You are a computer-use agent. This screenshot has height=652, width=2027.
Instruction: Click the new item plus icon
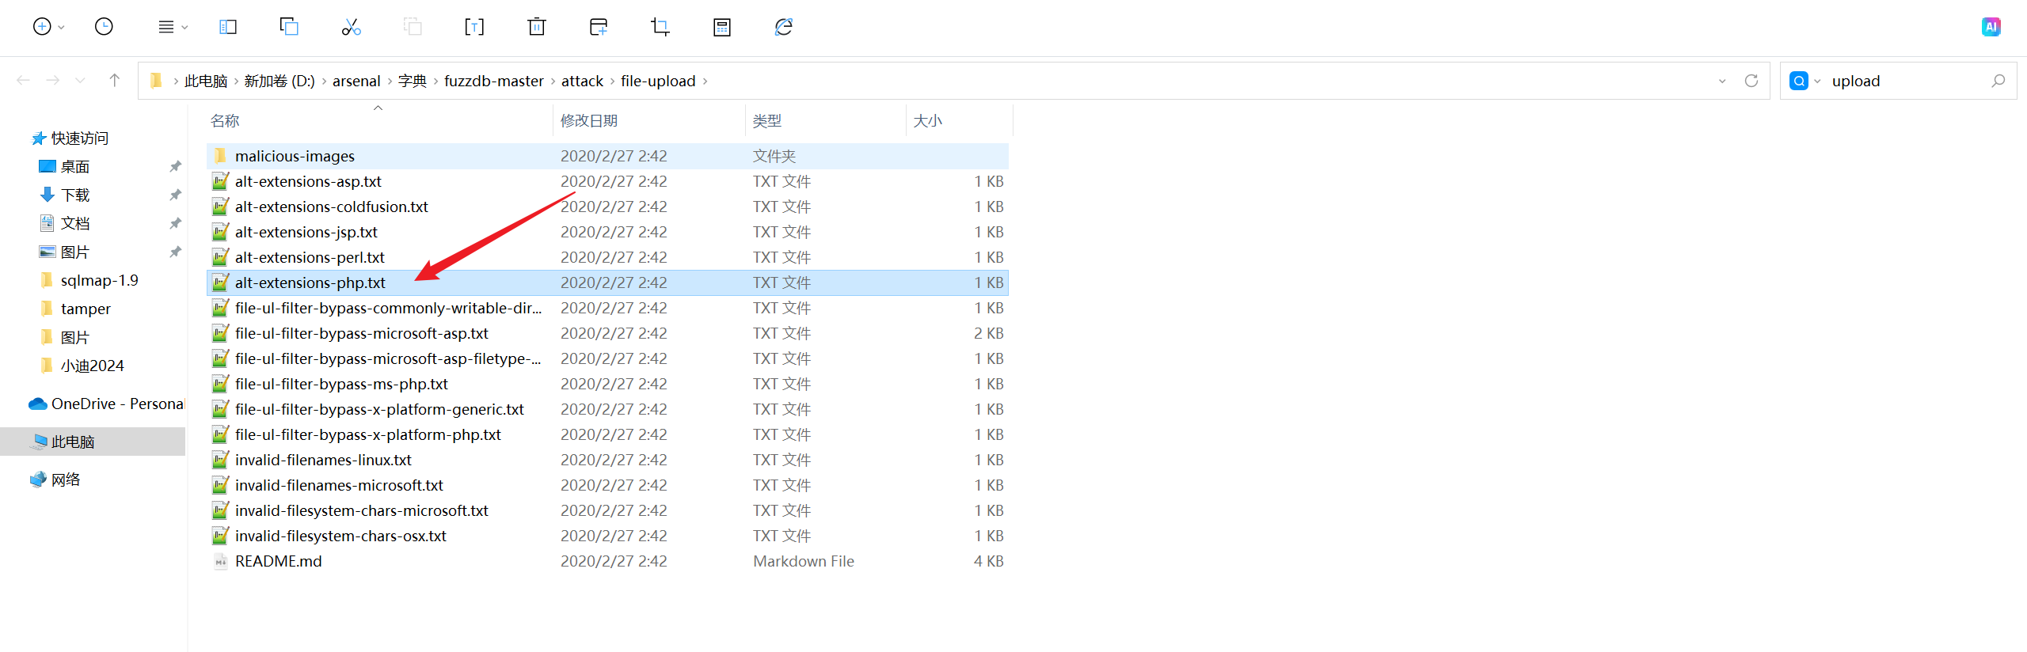(x=42, y=27)
